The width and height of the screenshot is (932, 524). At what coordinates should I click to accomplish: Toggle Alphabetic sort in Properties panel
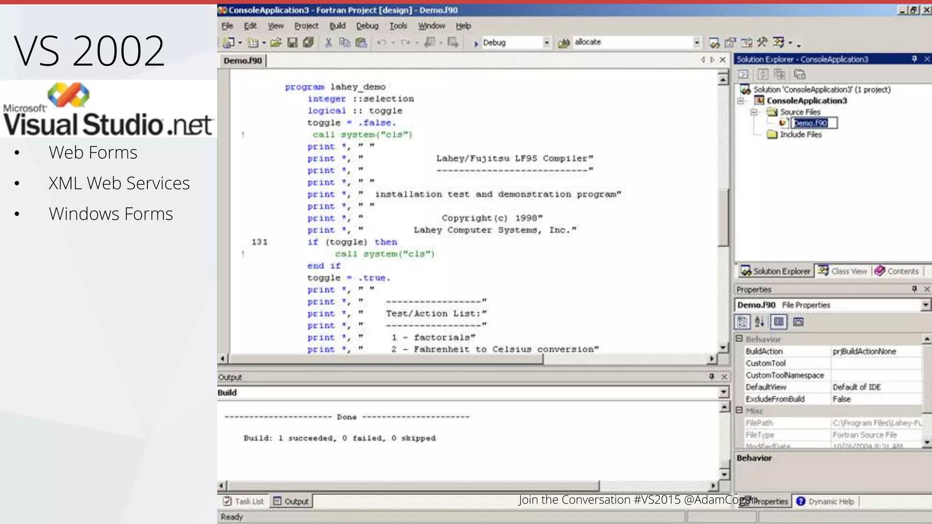pos(760,322)
